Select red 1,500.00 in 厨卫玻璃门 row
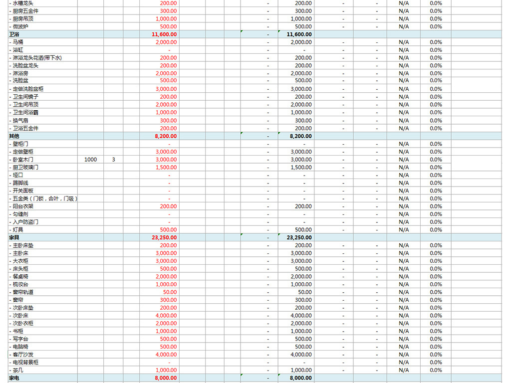This screenshot has width=511, height=383. [166, 168]
